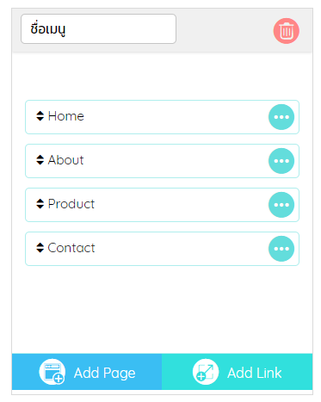This screenshot has height=402, width=321.
Task: Open the three-dots options for About
Action: [x=281, y=161]
